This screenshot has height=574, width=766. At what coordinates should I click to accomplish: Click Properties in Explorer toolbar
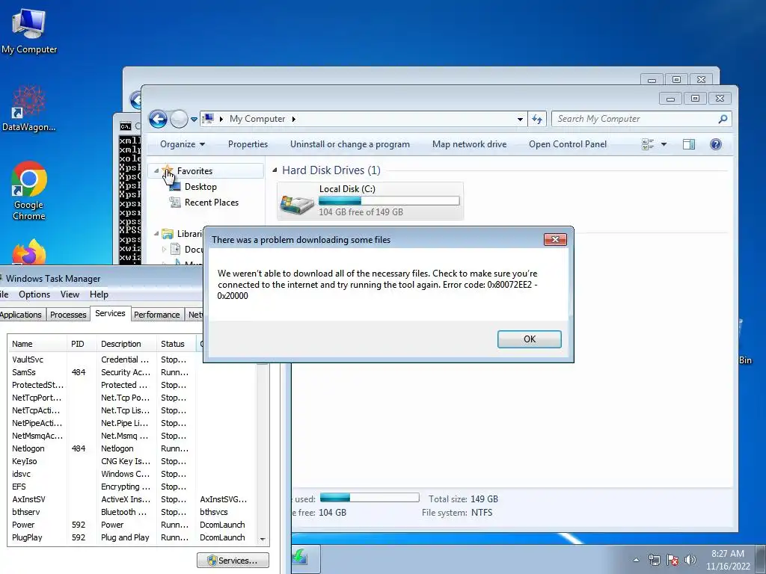(248, 144)
